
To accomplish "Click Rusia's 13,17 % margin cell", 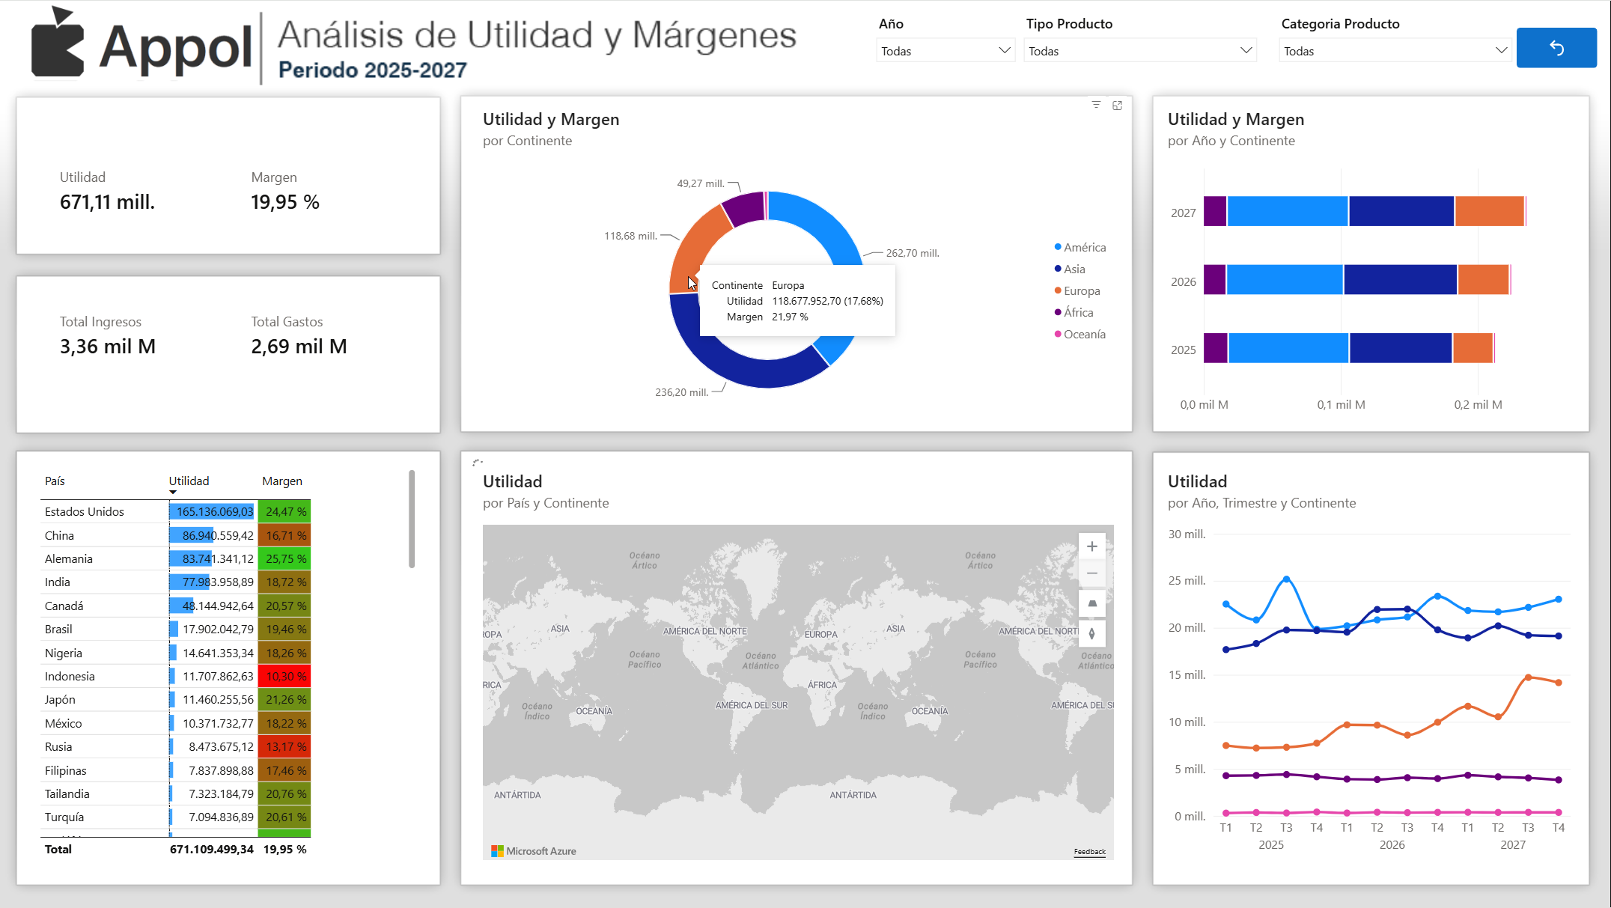I will [284, 746].
